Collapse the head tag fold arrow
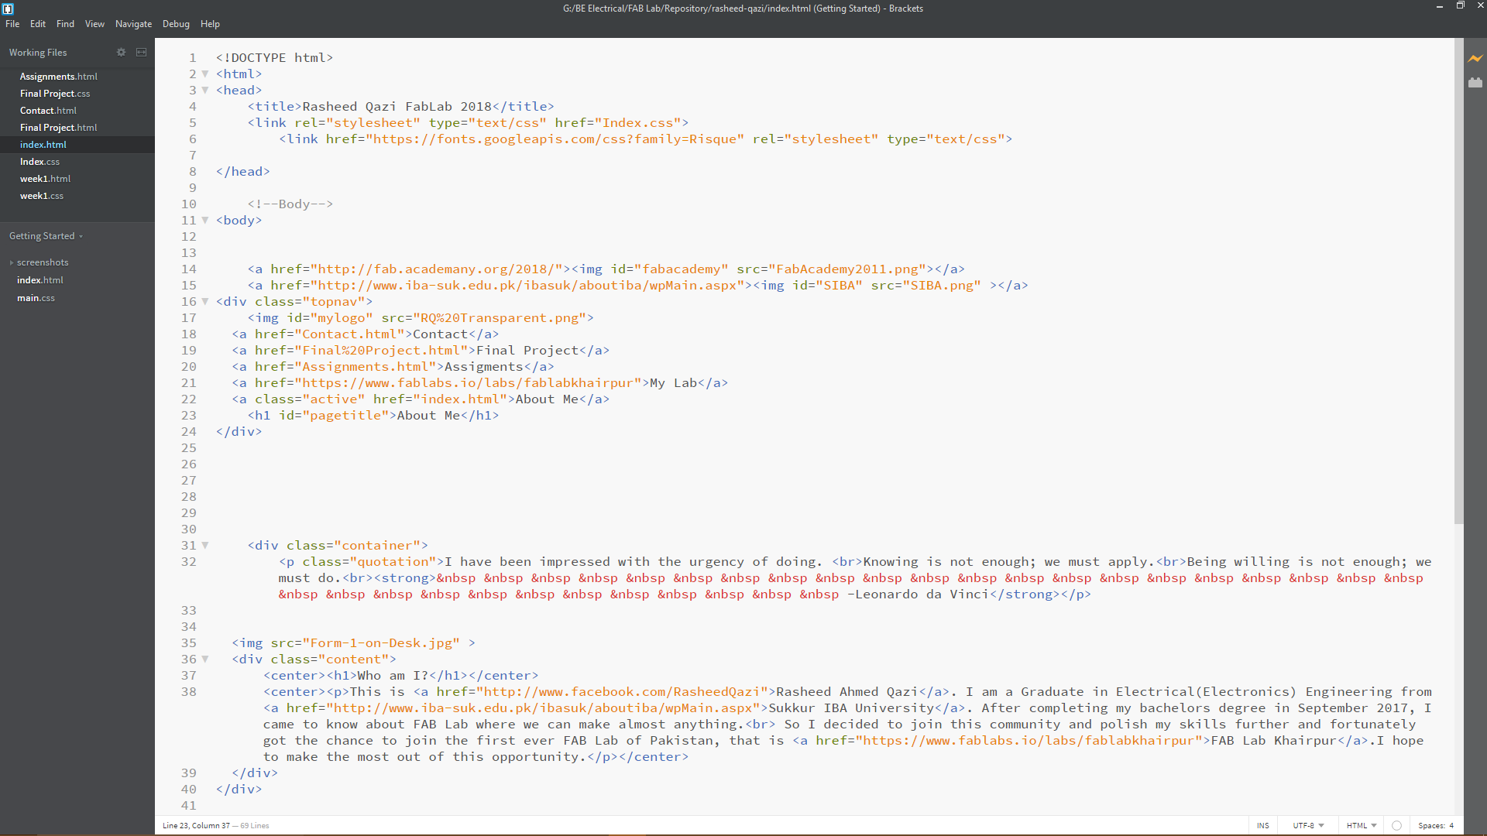1487x836 pixels. tap(205, 91)
